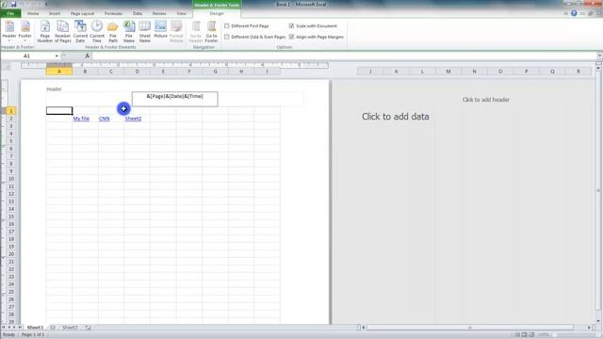Image resolution: width=603 pixels, height=339 pixels.
Task: Open the Header presets dropdown
Action: [x=9, y=31]
